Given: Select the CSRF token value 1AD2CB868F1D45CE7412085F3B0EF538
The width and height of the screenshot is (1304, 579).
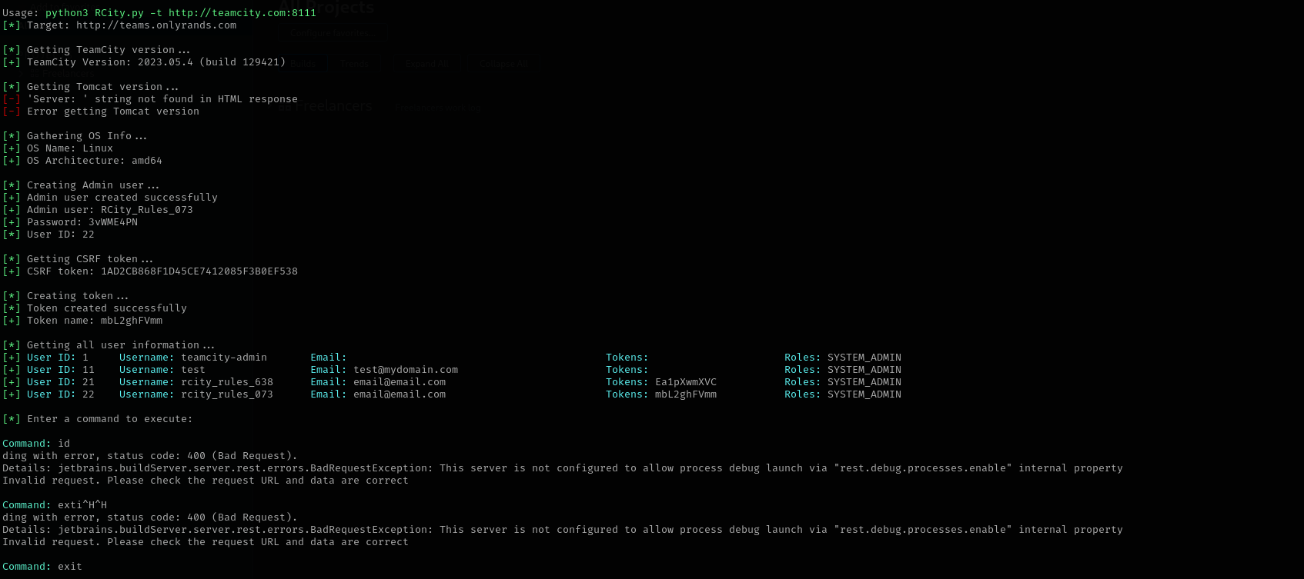Looking at the screenshot, I should pos(199,271).
